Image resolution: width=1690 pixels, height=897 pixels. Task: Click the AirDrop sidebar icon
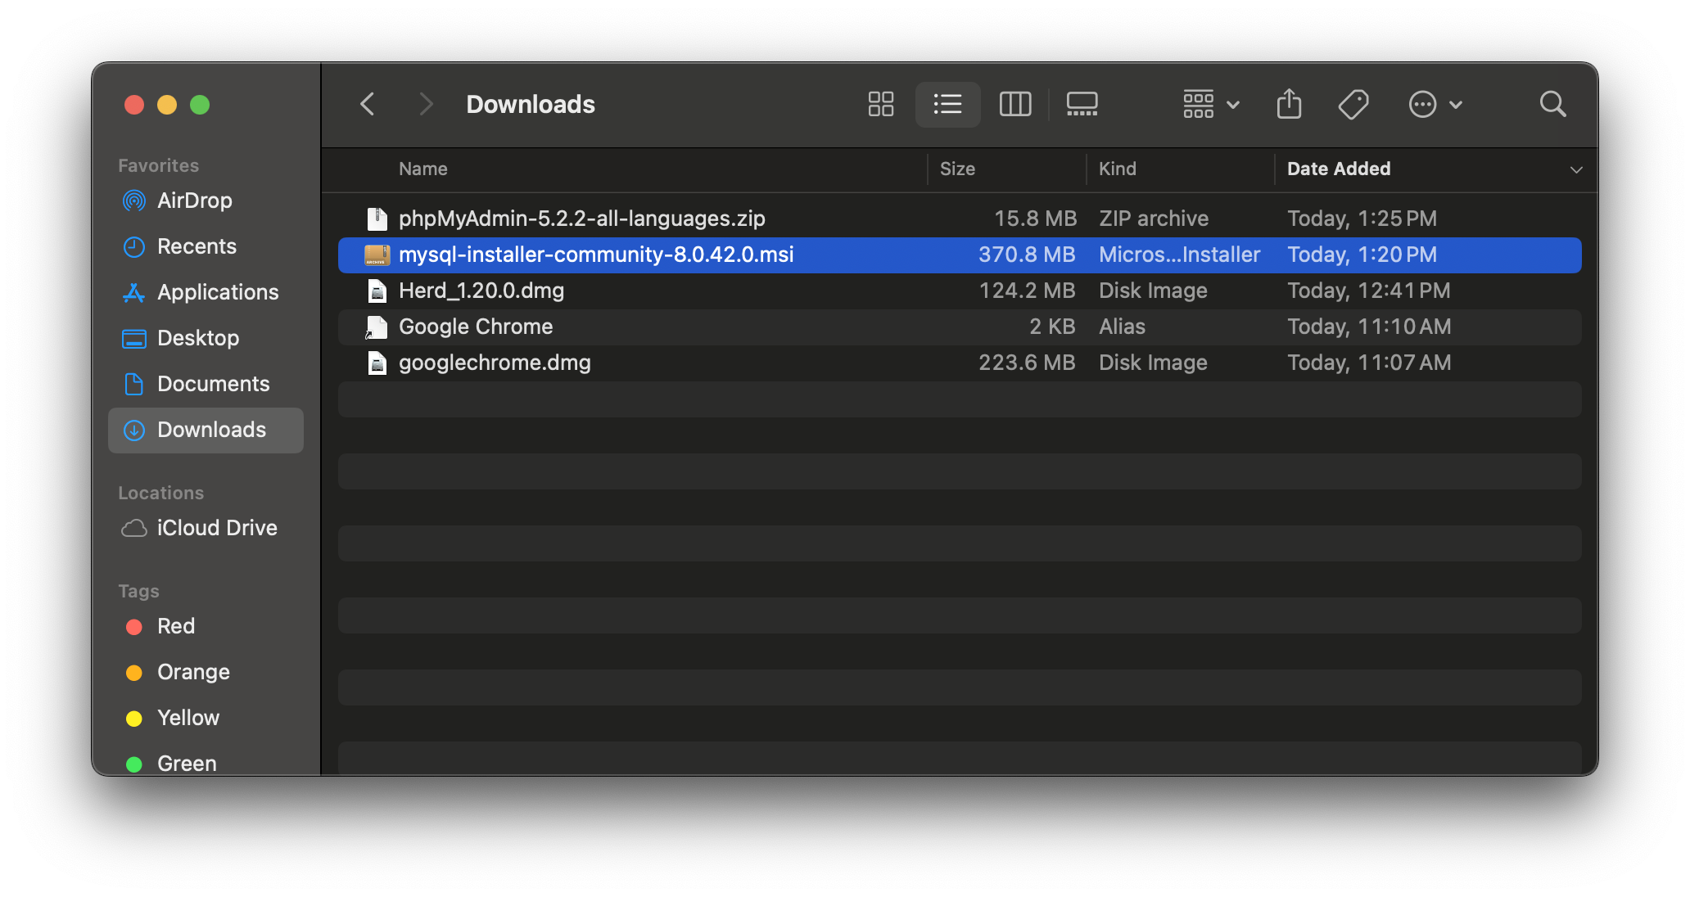tap(134, 201)
